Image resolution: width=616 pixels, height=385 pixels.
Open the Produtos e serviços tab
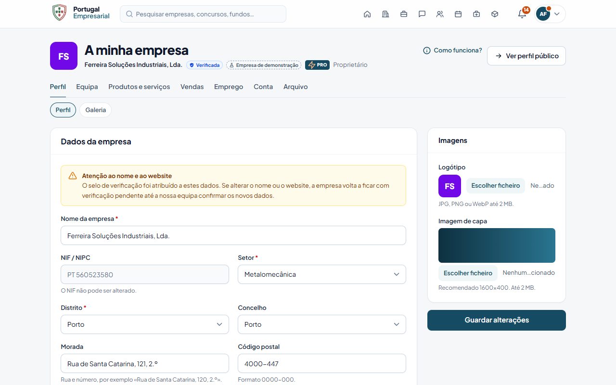point(139,87)
